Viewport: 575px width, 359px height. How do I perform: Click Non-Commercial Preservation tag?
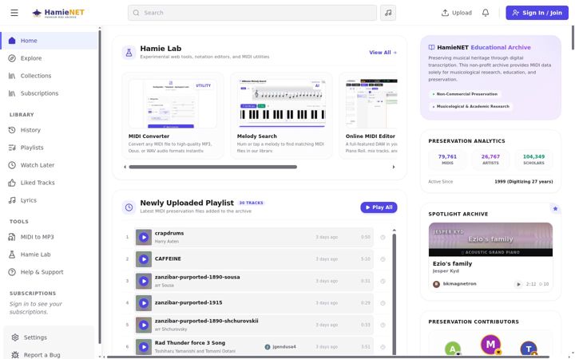[465, 94]
